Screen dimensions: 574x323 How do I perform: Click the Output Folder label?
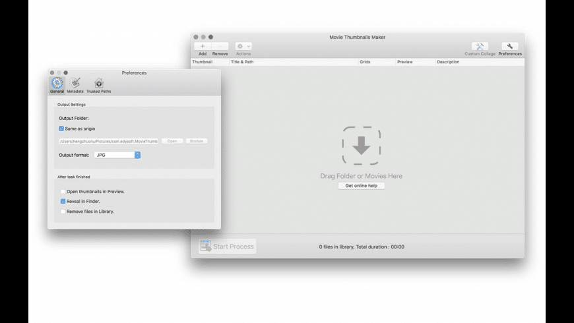click(x=74, y=118)
